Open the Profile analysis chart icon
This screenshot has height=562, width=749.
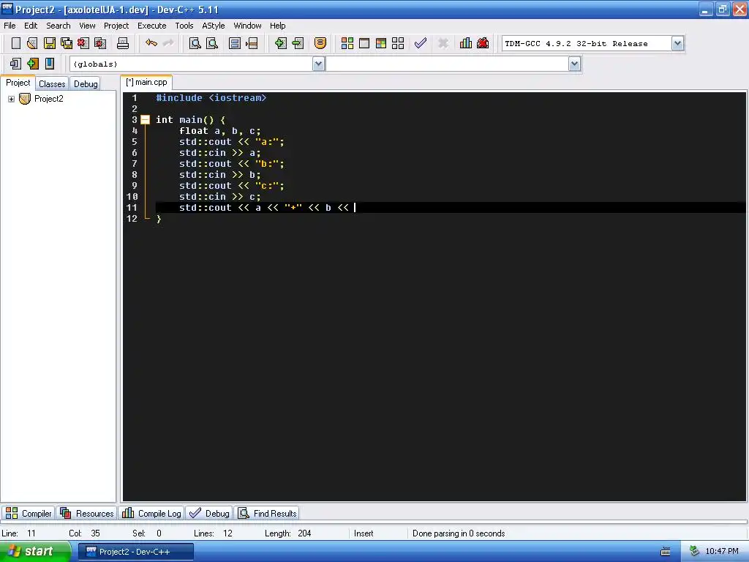pyautogui.click(x=466, y=43)
